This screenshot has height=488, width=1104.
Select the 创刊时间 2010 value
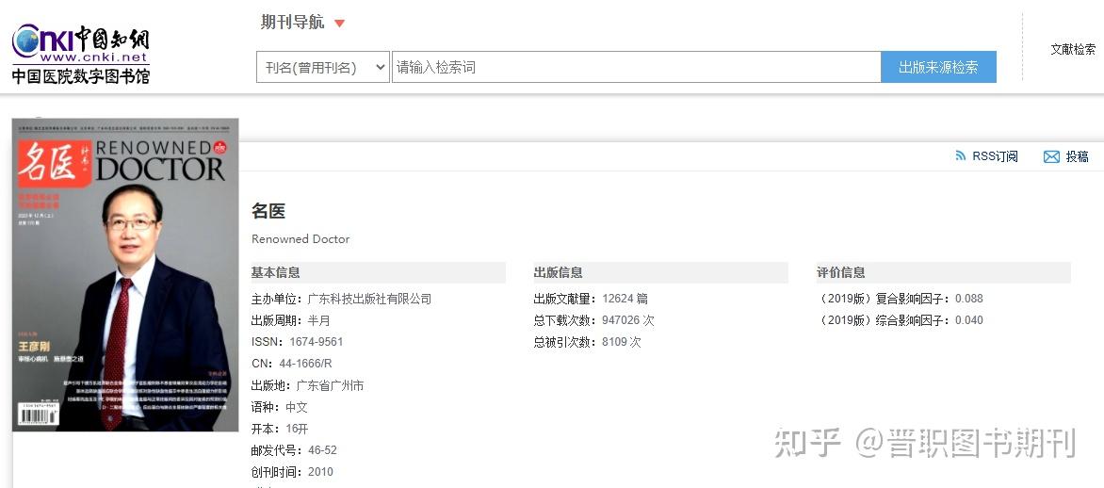click(x=320, y=472)
